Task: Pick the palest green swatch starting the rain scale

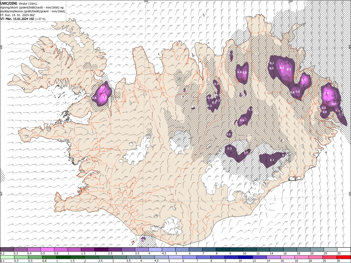Action: point(7,257)
